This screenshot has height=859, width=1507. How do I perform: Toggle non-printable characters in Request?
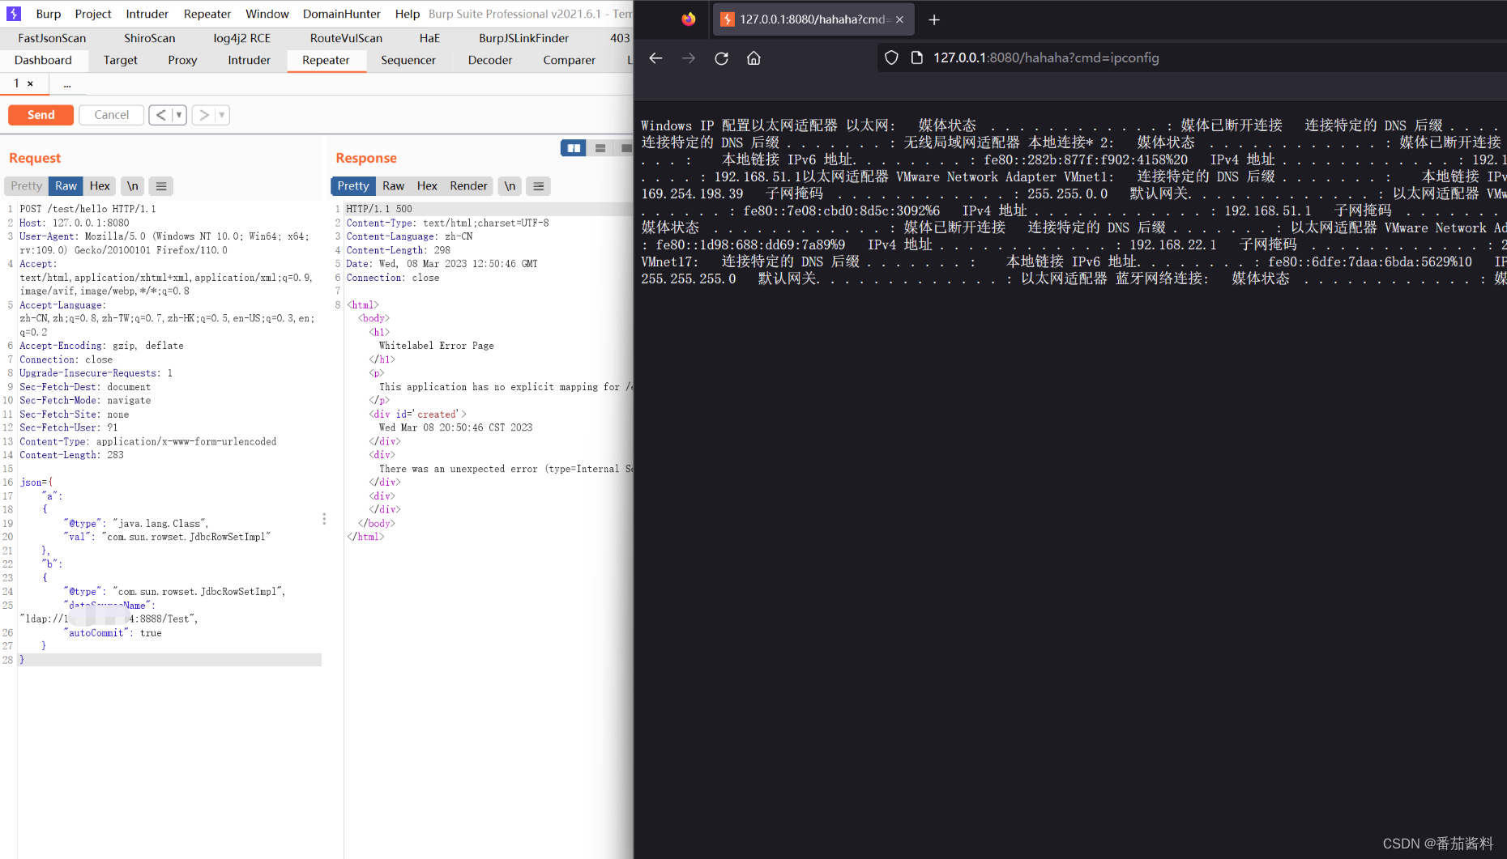(x=133, y=186)
